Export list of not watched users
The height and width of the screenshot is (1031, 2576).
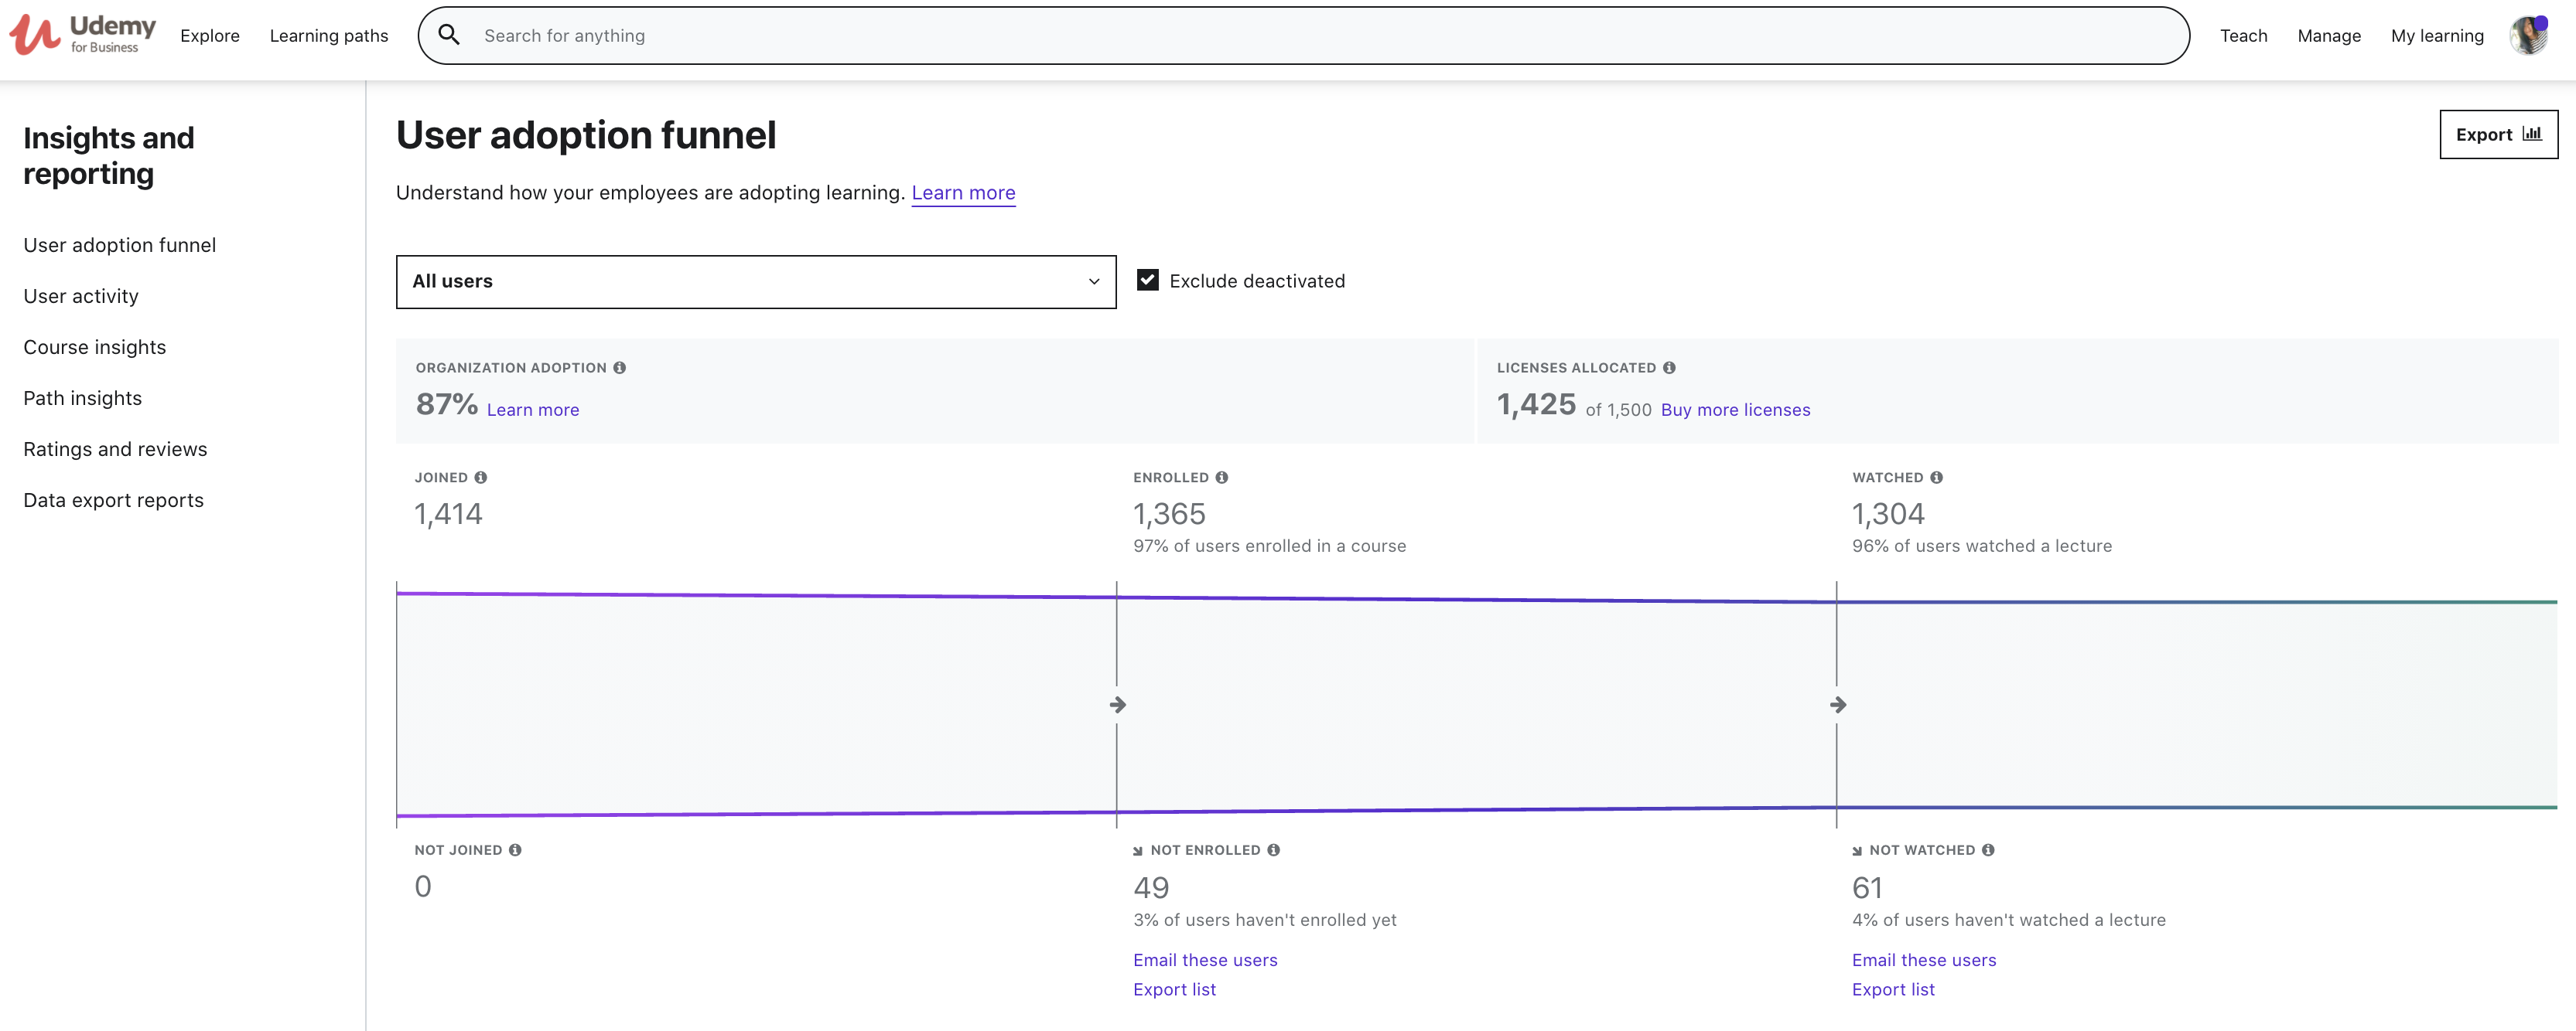[1893, 989]
